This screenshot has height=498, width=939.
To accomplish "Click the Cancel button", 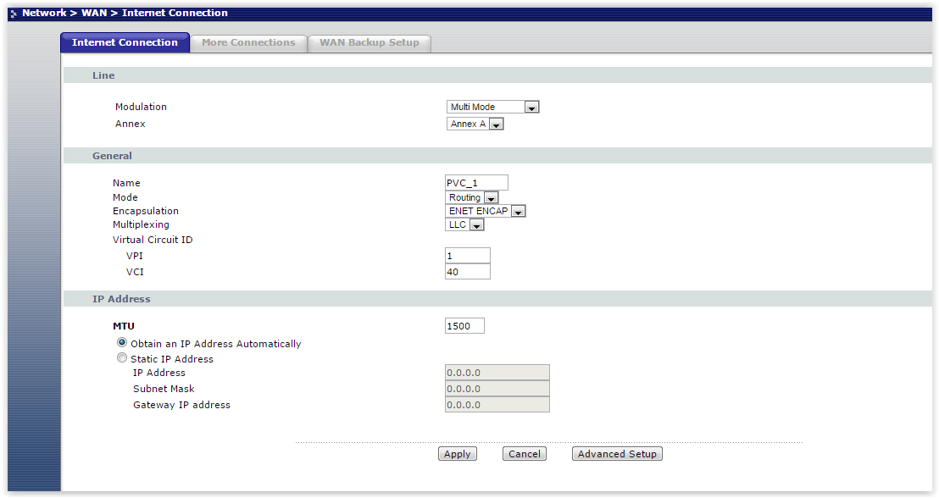I will tap(524, 454).
